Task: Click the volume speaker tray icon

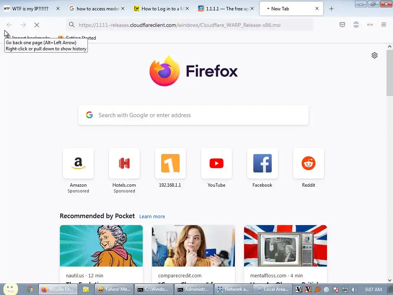Action: coord(354,290)
